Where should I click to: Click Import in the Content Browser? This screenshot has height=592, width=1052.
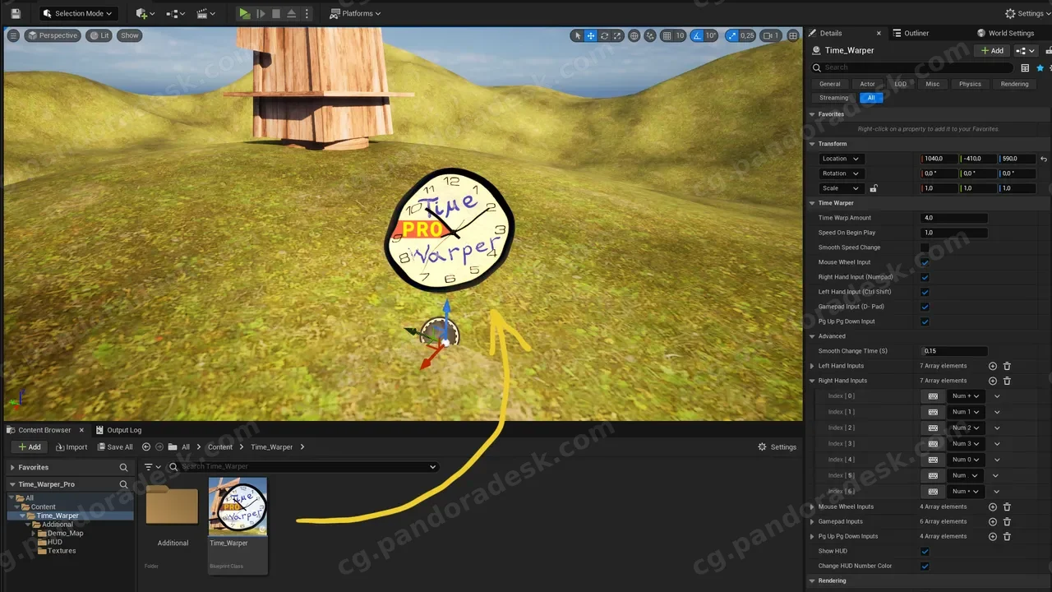(x=72, y=447)
